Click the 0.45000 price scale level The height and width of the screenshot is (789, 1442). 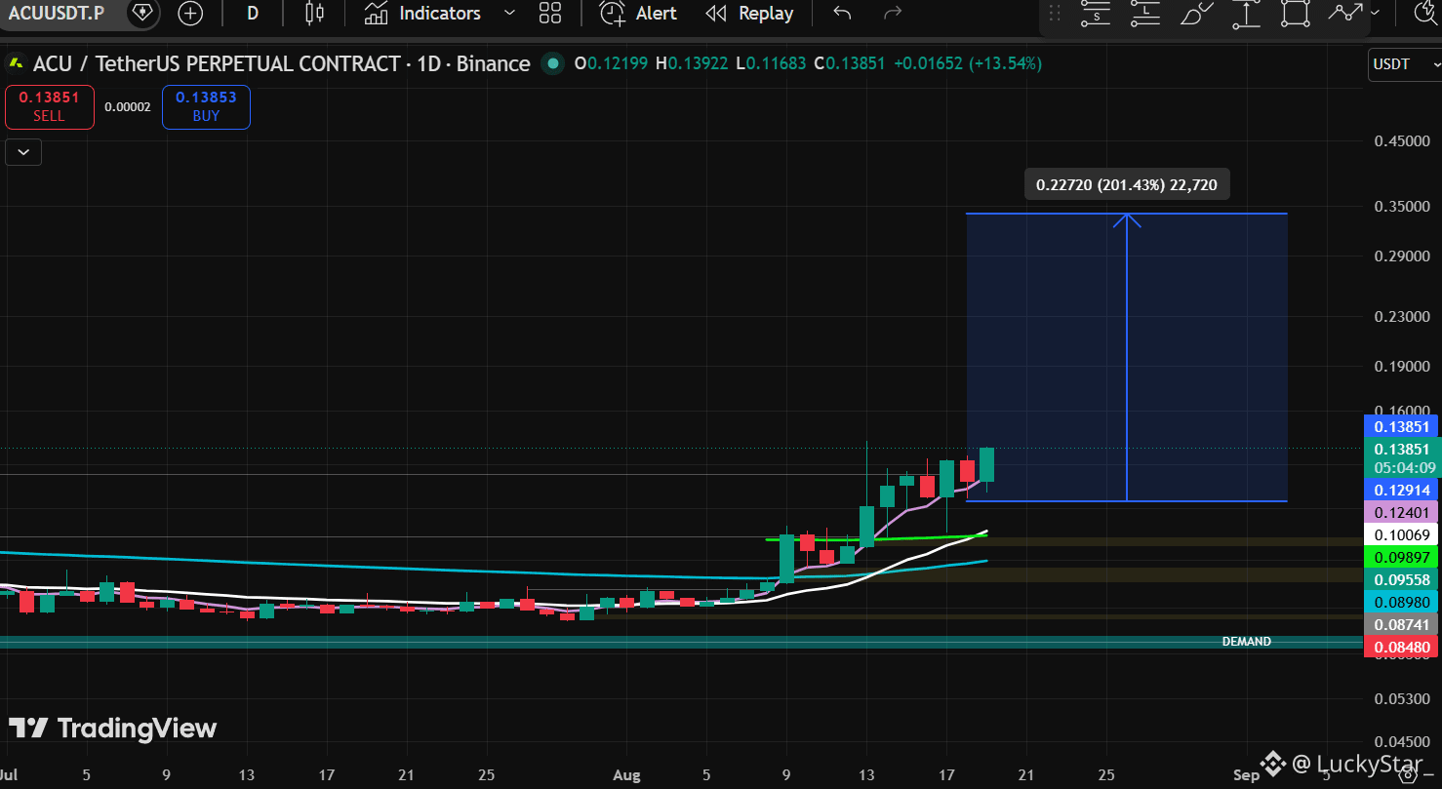[1402, 140]
